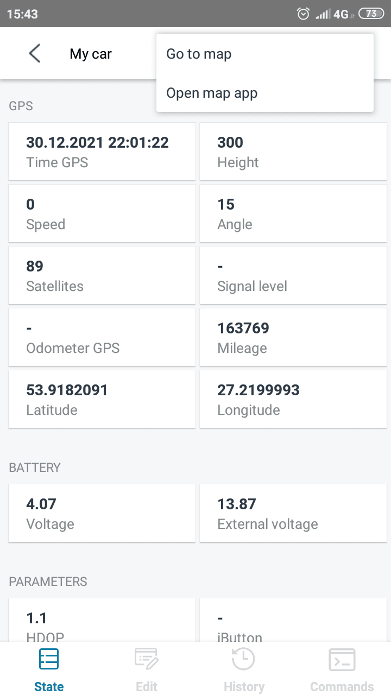
Task: Tap the HDOP 1.1 parameter card
Action: (102, 620)
